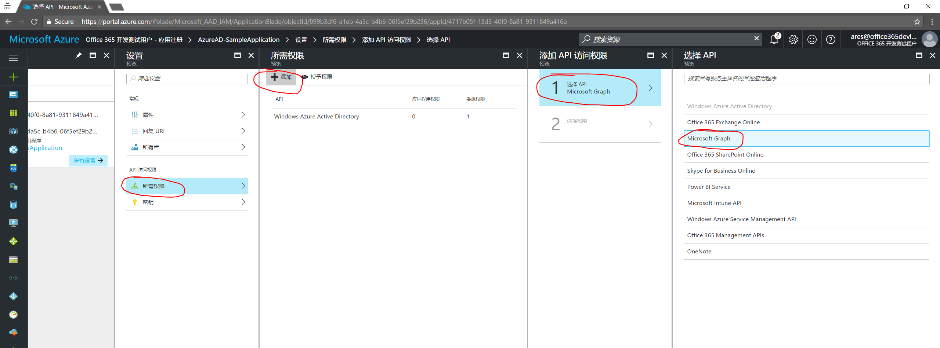Click the chevron beside 所有者
940x348 pixels.
point(243,147)
